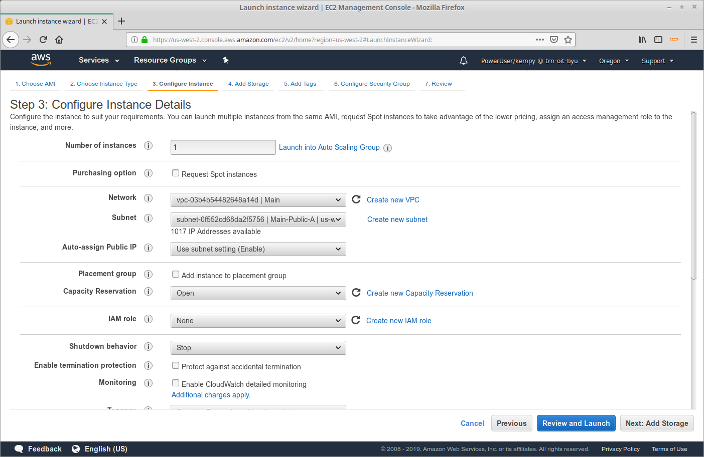The image size is (704, 457).
Task: Show info icon for Auto-assign Public IP
Action: tap(148, 248)
